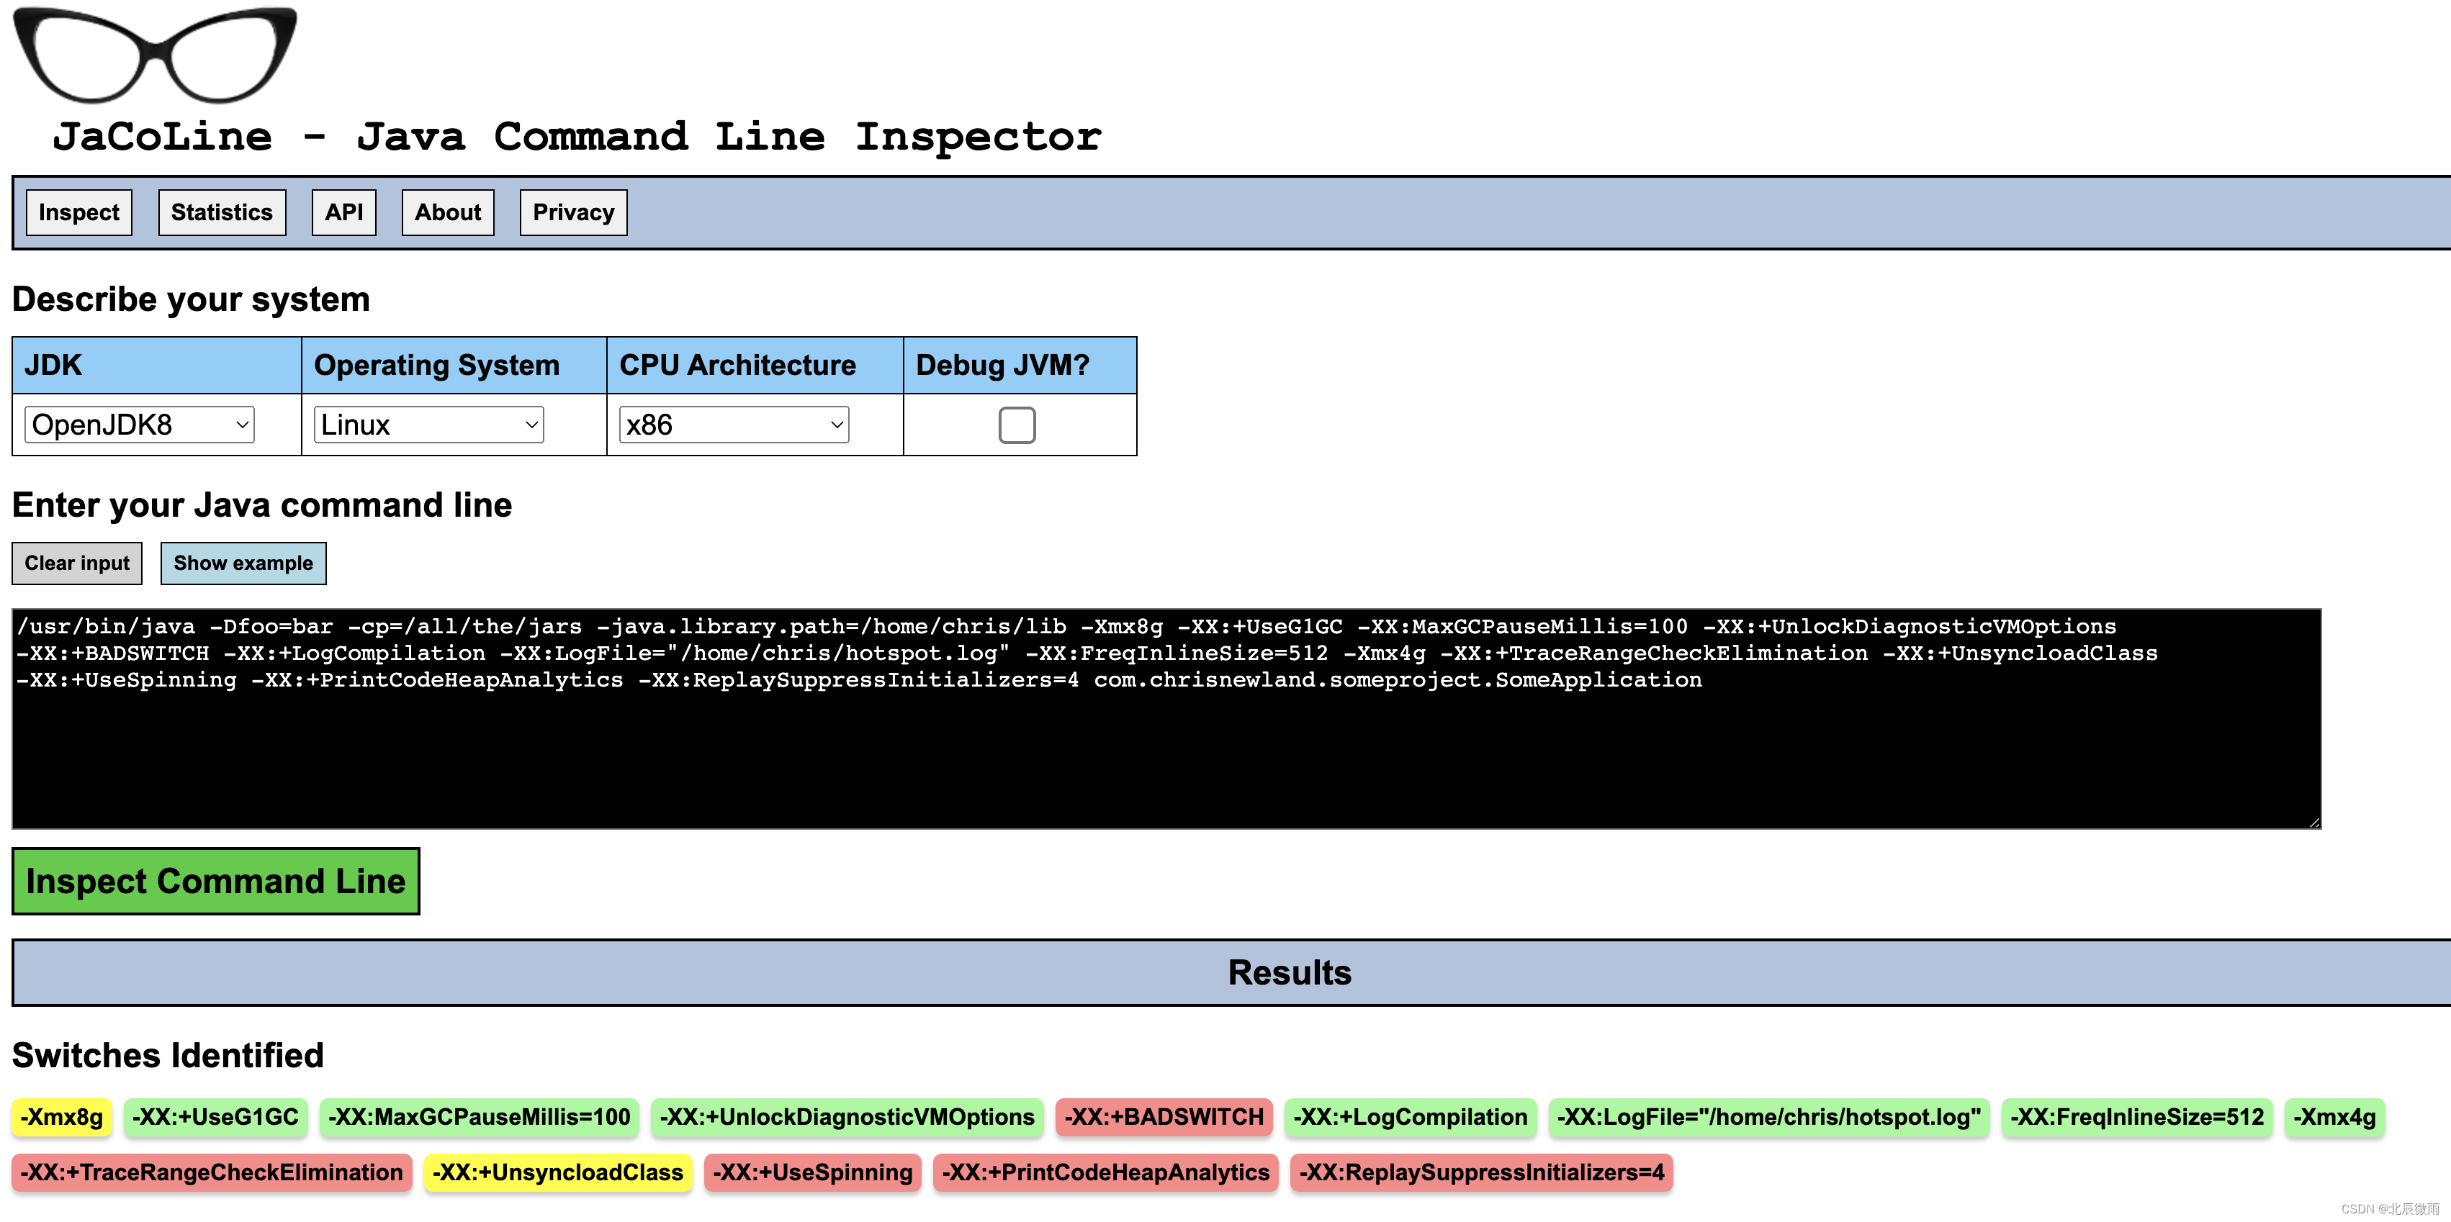Go to the Inspect tab
The height and width of the screenshot is (1222, 2451).
79,212
